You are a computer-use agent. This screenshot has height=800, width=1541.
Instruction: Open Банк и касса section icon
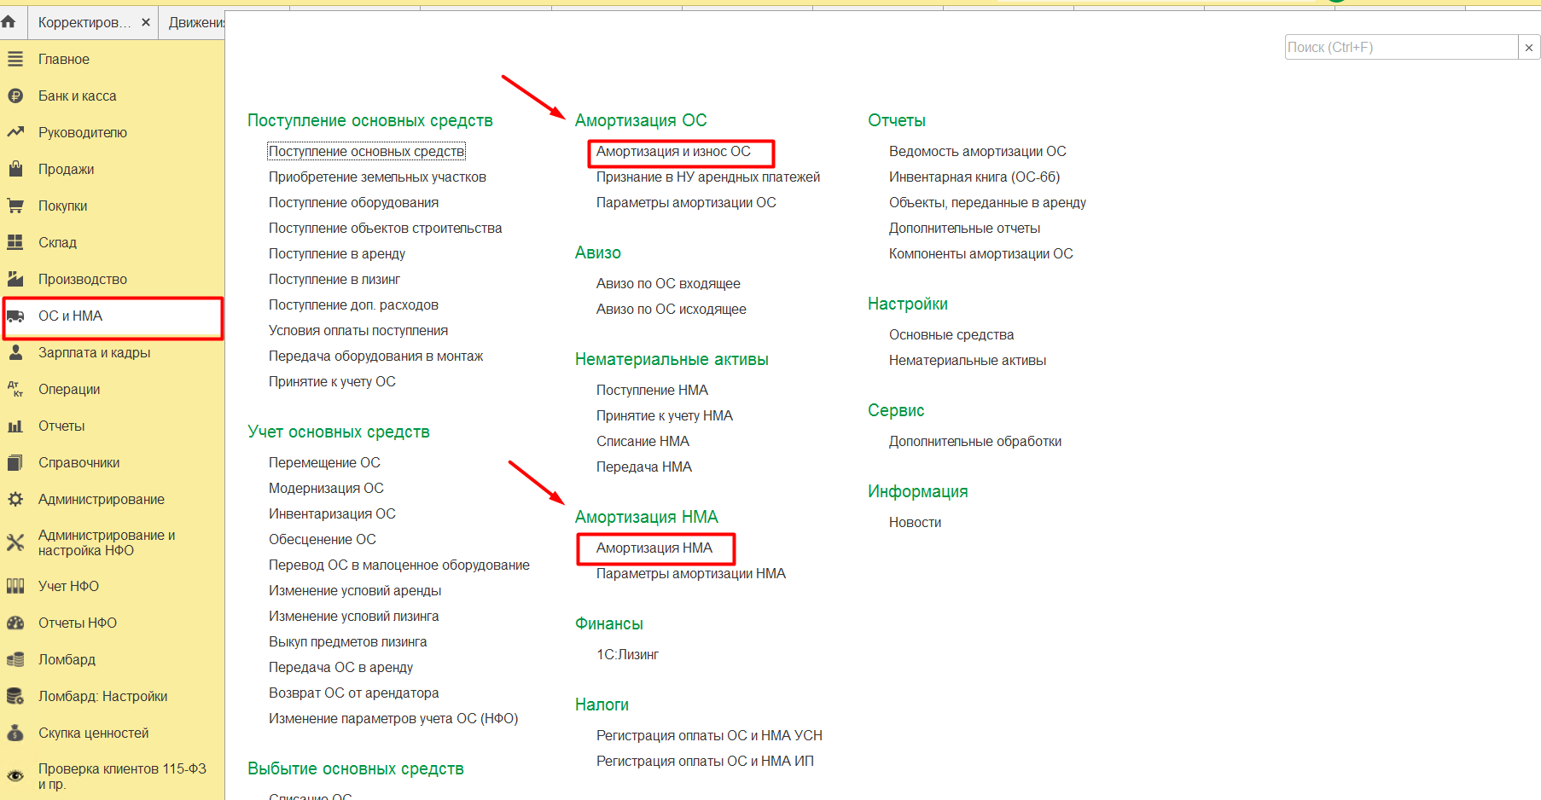(15, 96)
